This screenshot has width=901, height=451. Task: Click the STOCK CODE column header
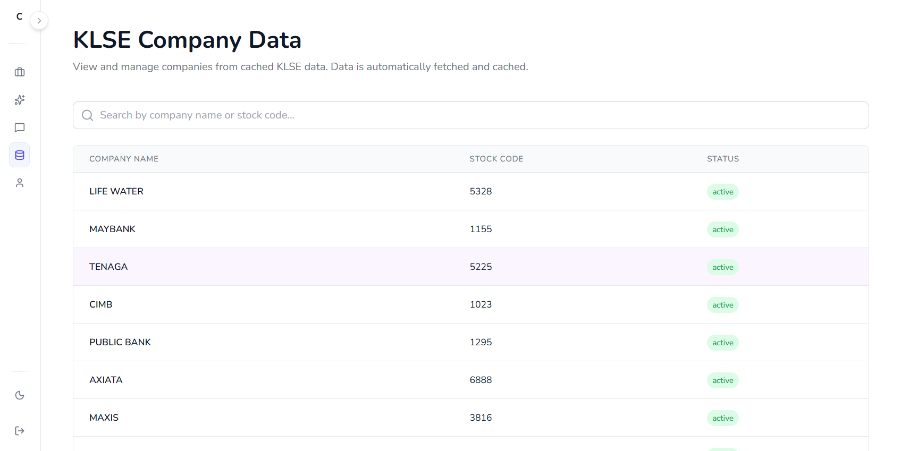[x=496, y=159]
